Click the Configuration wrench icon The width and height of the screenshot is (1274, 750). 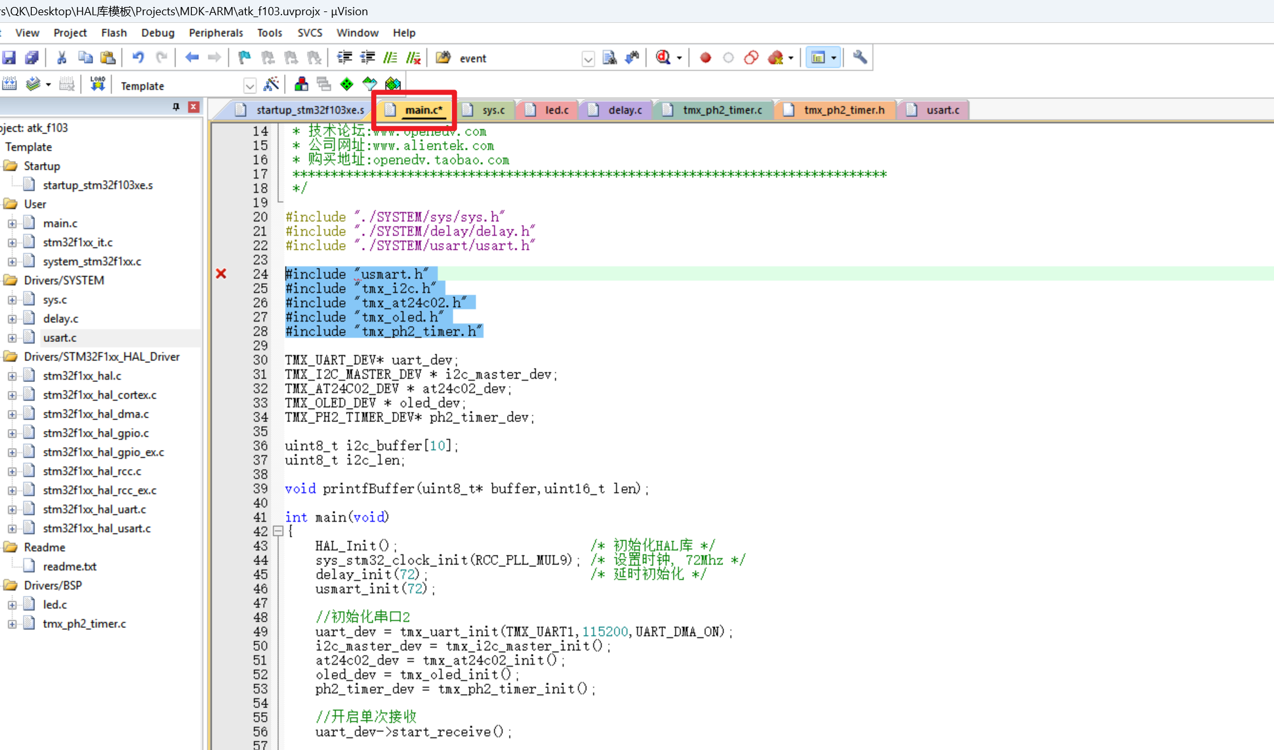[x=860, y=58]
